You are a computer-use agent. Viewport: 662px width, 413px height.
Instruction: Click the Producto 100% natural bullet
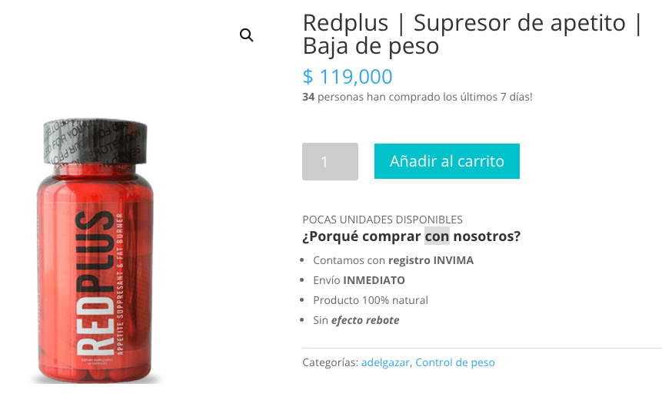(371, 300)
